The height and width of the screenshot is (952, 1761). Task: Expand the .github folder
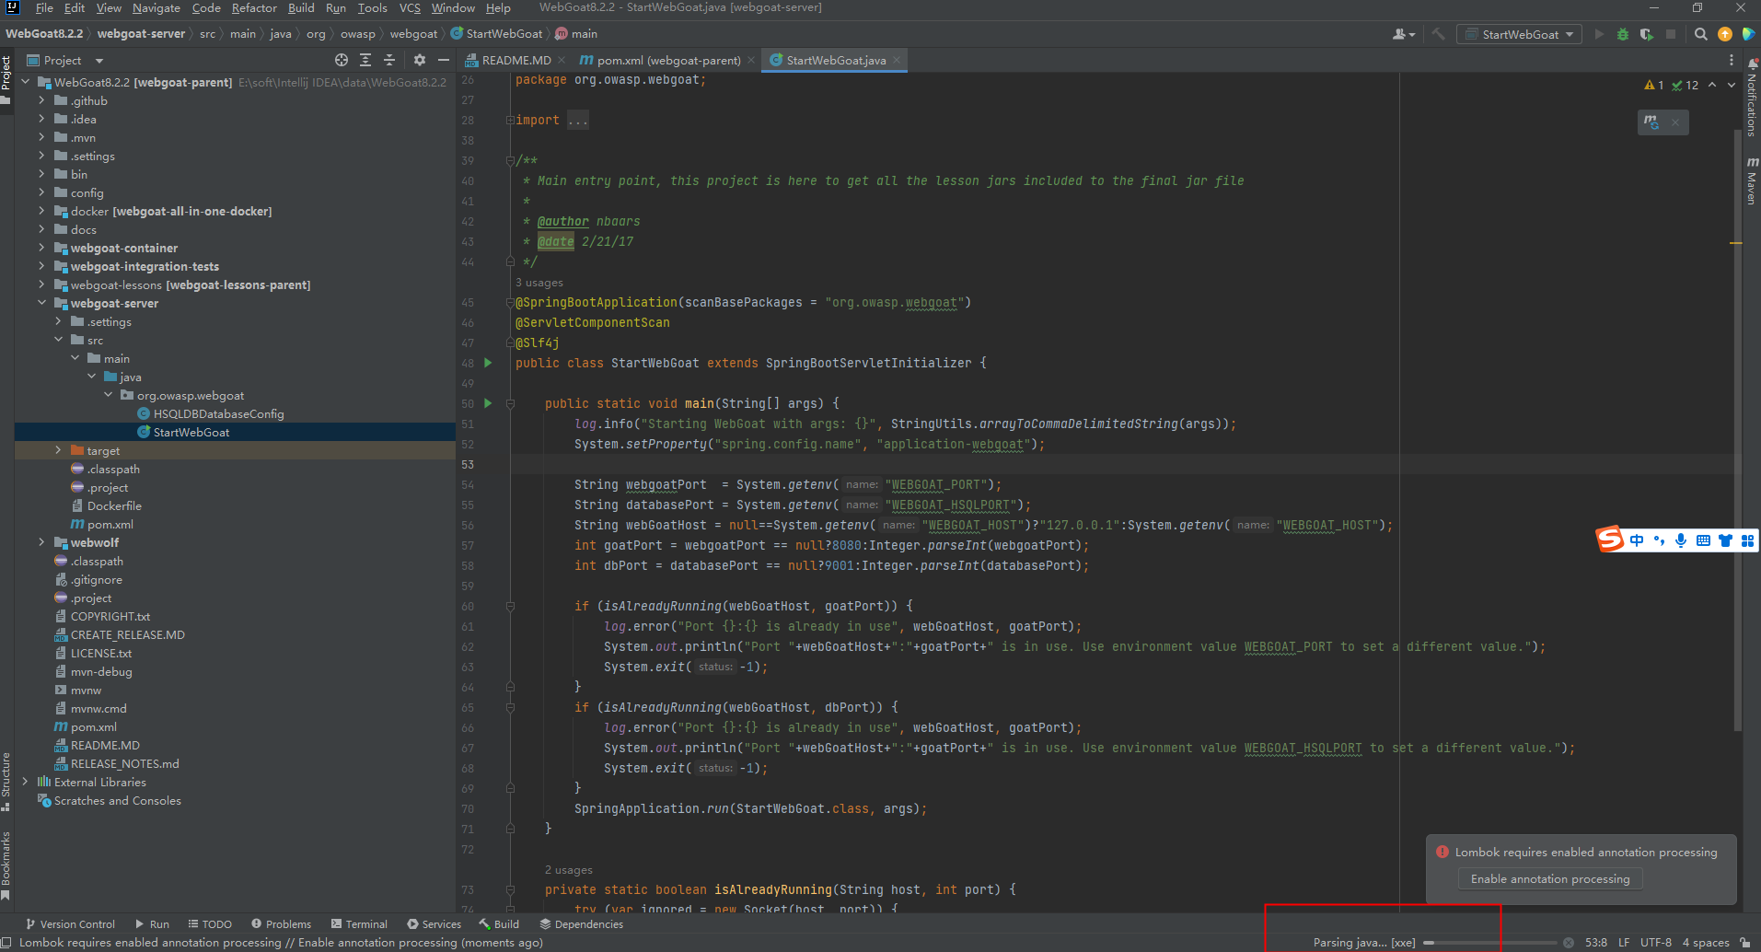41,100
